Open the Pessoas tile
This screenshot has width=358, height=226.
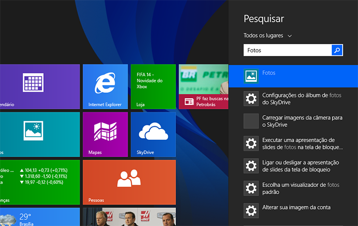[x=129, y=182]
